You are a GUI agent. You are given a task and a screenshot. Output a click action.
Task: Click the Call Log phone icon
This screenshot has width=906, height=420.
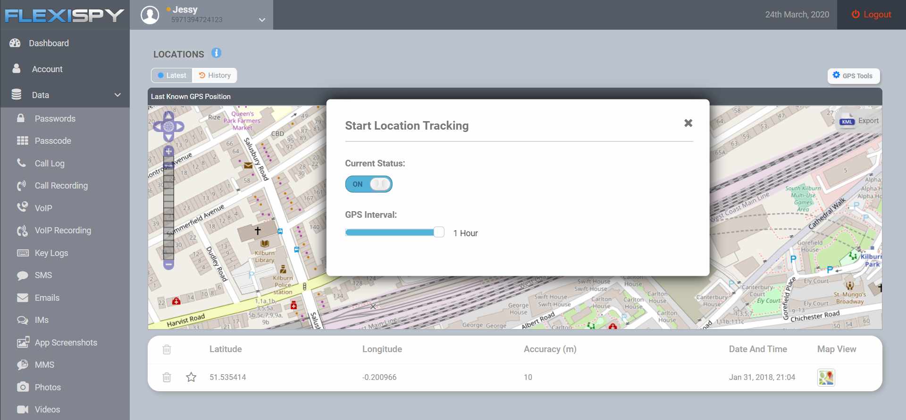[x=21, y=163]
